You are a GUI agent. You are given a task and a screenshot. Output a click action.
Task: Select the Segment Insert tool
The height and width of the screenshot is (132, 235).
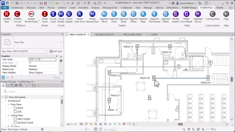(114, 17)
